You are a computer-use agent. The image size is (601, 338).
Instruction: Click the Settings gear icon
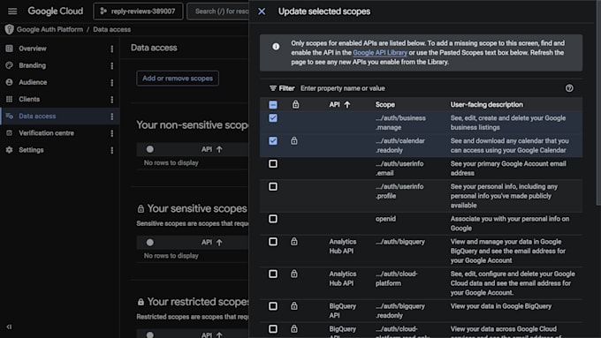click(x=9, y=150)
